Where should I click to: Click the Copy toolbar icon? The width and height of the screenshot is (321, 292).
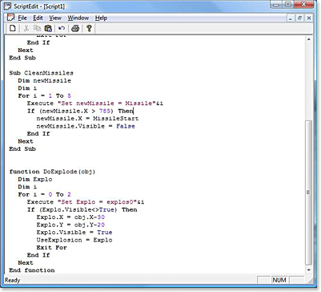click(37, 28)
